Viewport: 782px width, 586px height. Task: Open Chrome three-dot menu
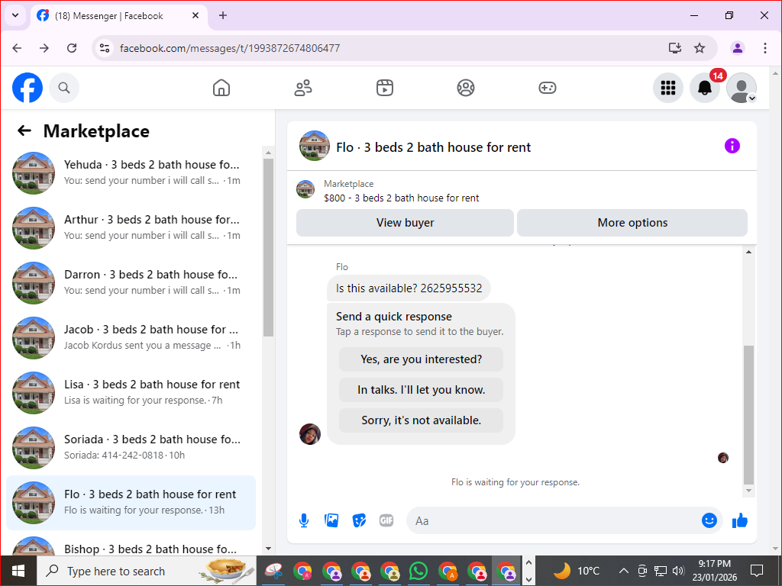[765, 48]
